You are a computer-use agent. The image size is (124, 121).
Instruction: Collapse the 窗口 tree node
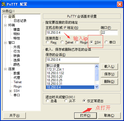[x=5, y=43]
